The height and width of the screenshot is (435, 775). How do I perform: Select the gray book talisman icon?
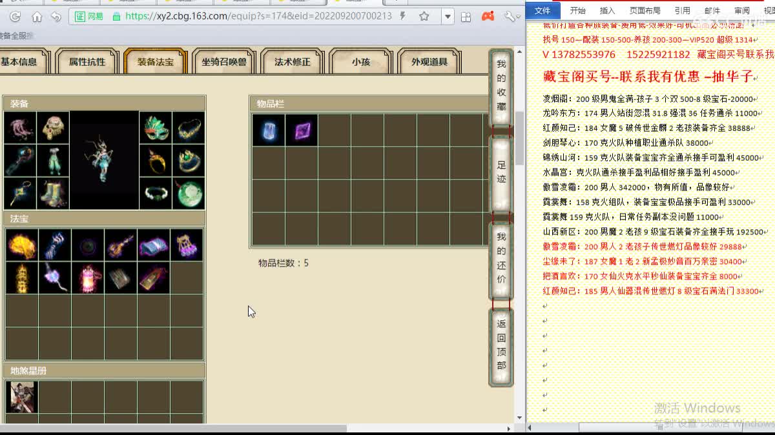tap(121, 278)
